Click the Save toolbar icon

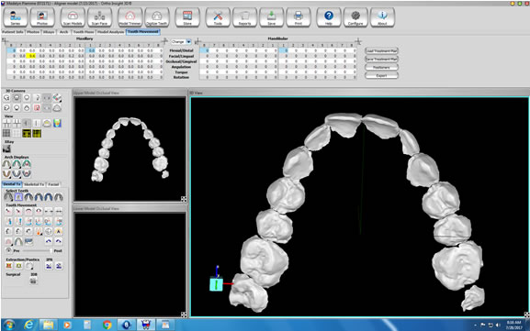point(271,17)
